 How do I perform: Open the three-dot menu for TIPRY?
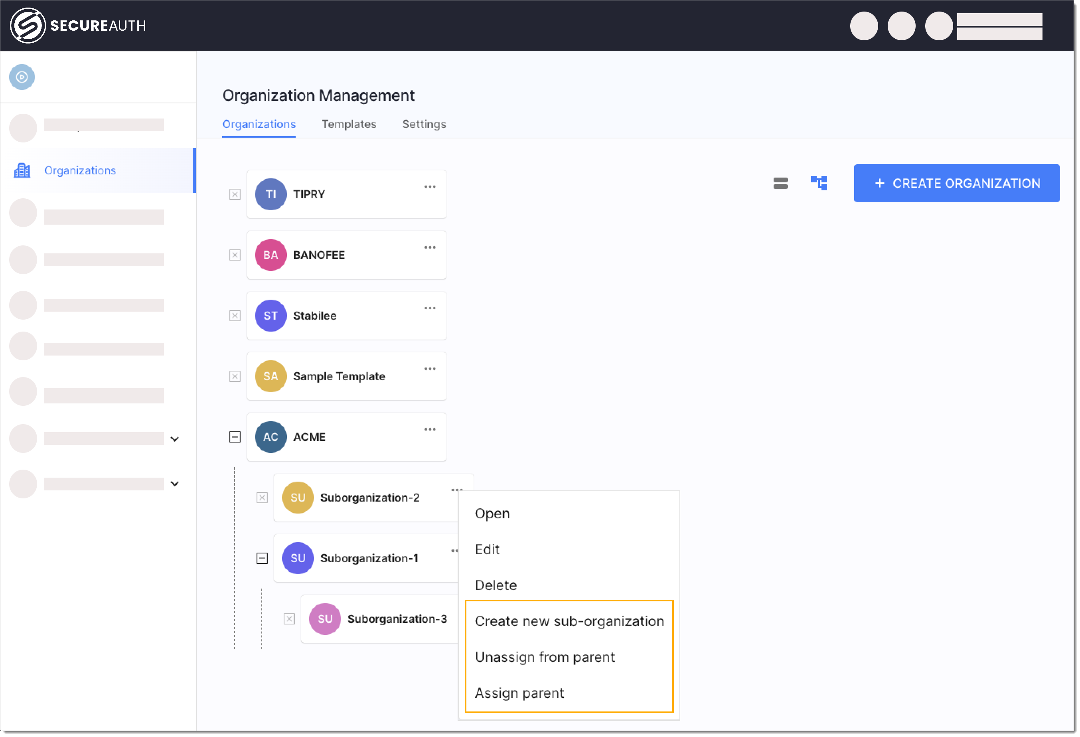(x=430, y=187)
